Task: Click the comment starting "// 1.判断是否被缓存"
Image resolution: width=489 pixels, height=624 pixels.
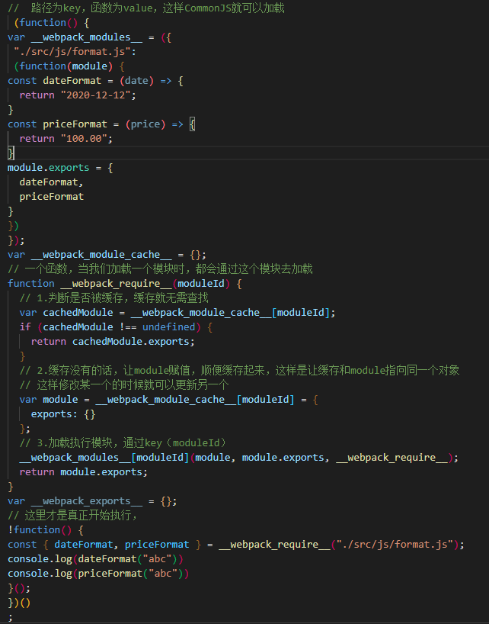Action: point(114,298)
